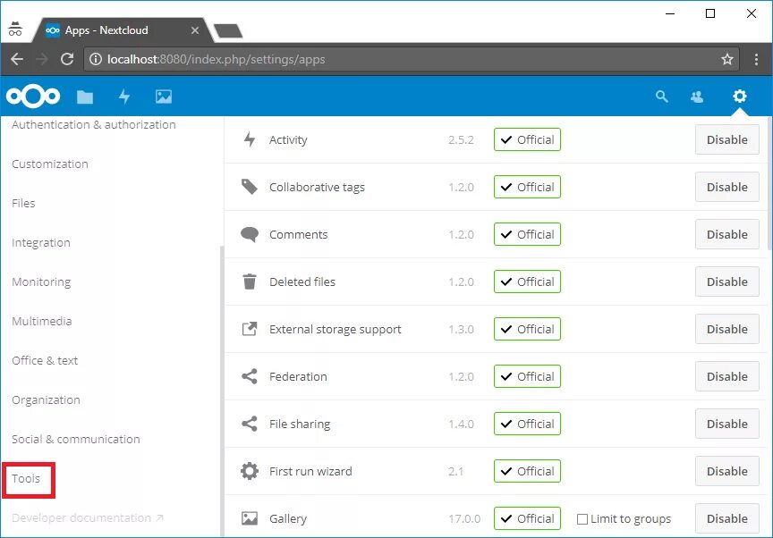
Task: Click the Deleted files trash icon
Action: pos(250,282)
